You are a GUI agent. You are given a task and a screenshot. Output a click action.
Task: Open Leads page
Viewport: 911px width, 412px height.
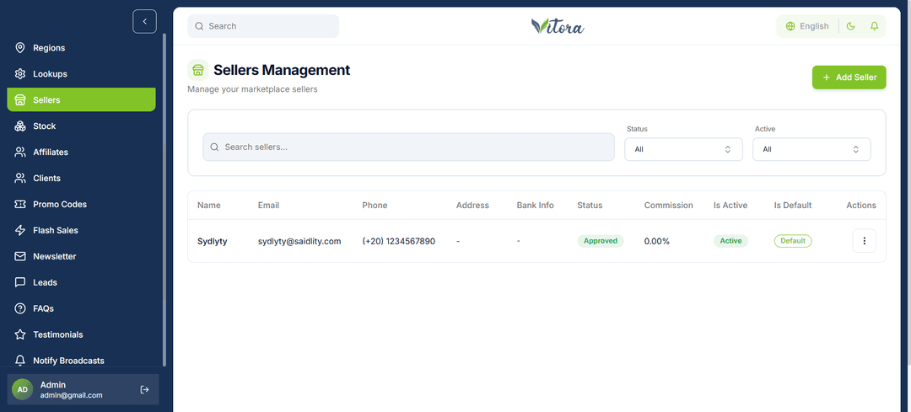pos(81,282)
